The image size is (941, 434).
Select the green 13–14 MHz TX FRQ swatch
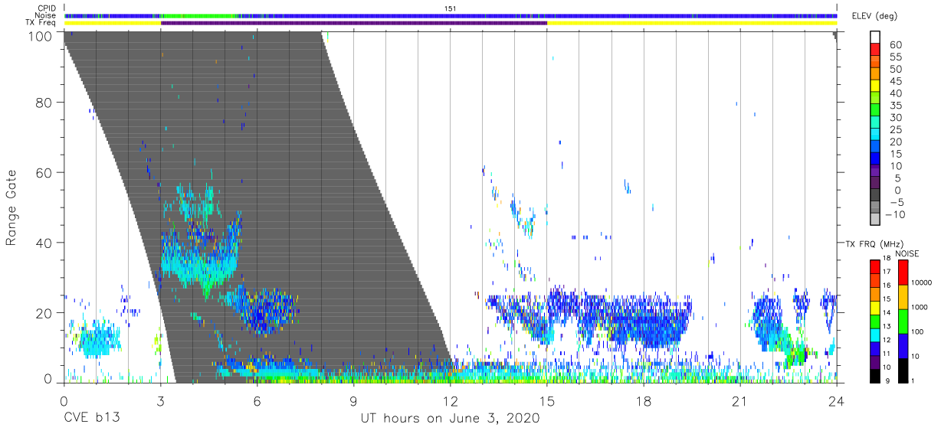pos(875,321)
